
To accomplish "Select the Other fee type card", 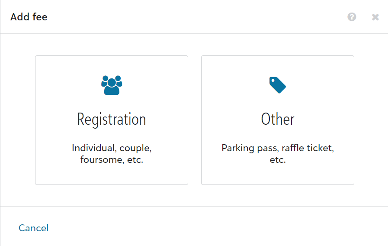I will [278, 120].
